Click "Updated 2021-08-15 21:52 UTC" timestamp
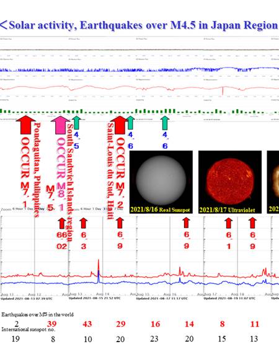The height and width of the screenshot is (344, 279). click(95, 298)
